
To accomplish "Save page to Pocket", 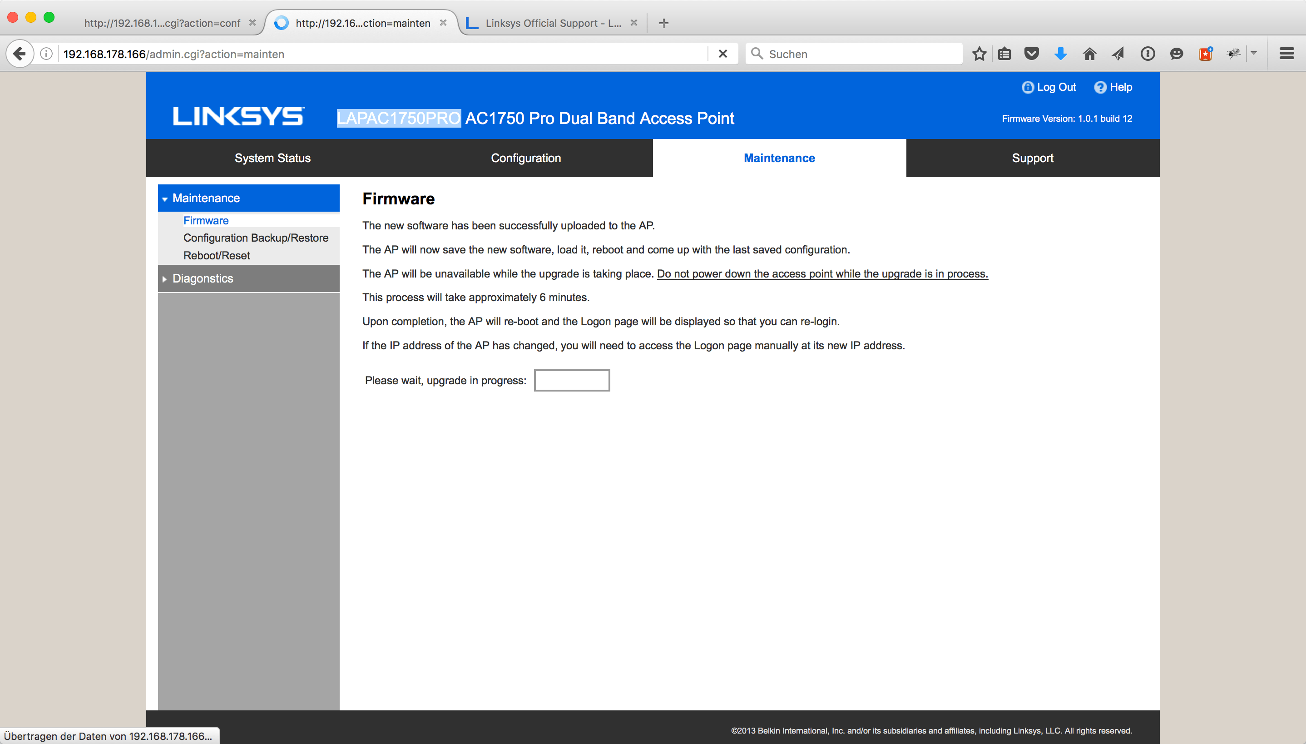I will (x=1032, y=54).
